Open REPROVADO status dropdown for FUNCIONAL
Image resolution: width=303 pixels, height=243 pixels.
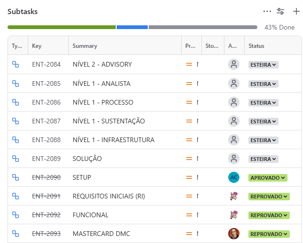coord(269,215)
